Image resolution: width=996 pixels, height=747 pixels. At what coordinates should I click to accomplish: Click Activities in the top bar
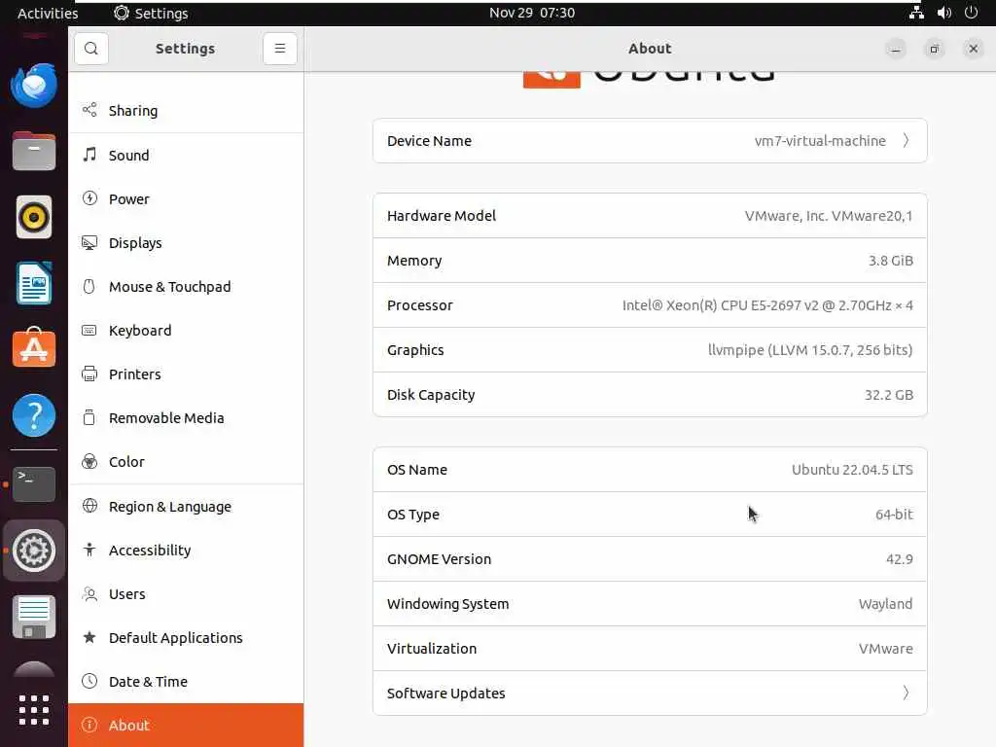tap(48, 13)
